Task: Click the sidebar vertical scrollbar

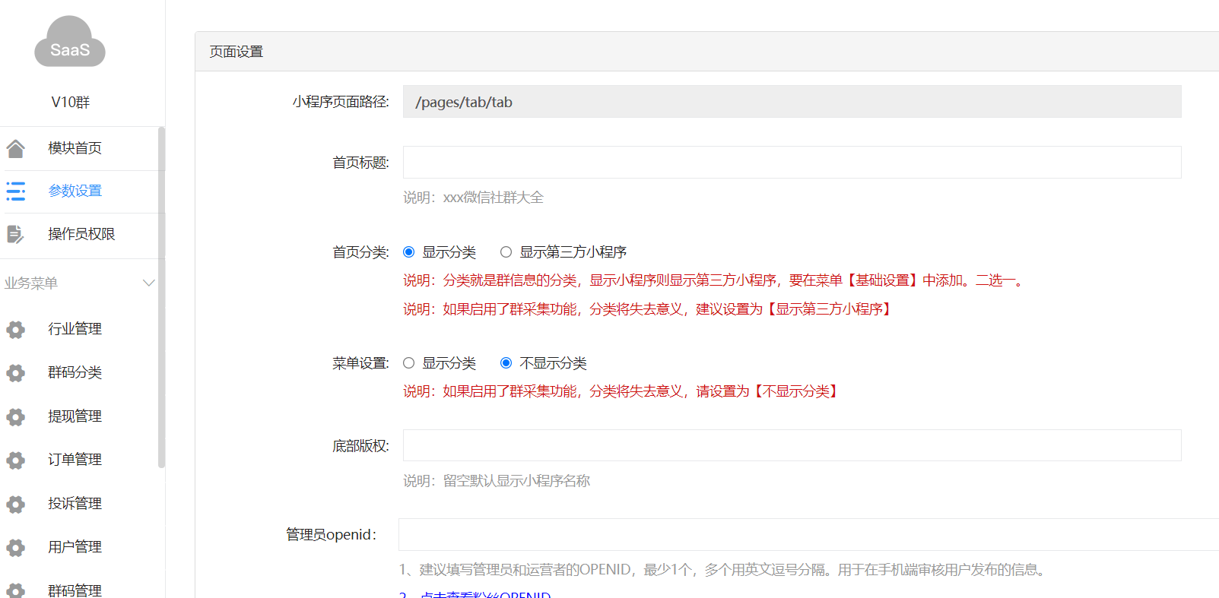Action: pos(161,296)
